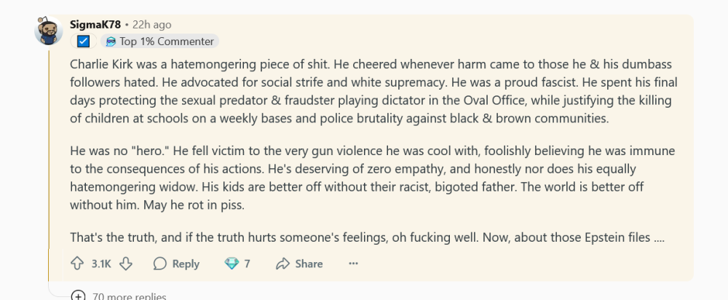Click the Top 1% Commenter badge icon

click(x=111, y=42)
